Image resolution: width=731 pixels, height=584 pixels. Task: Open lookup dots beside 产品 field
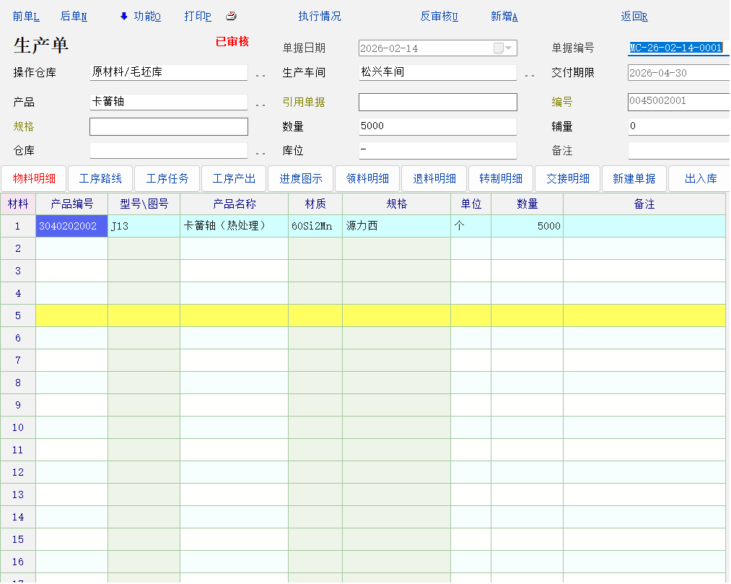pos(261,105)
